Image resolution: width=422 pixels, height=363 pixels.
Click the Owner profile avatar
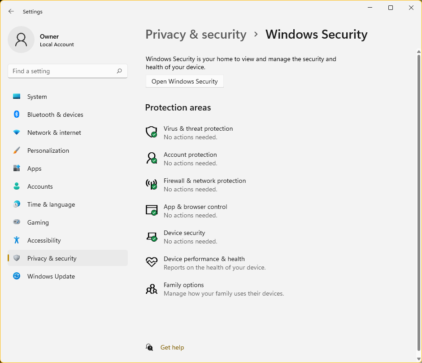21,40
